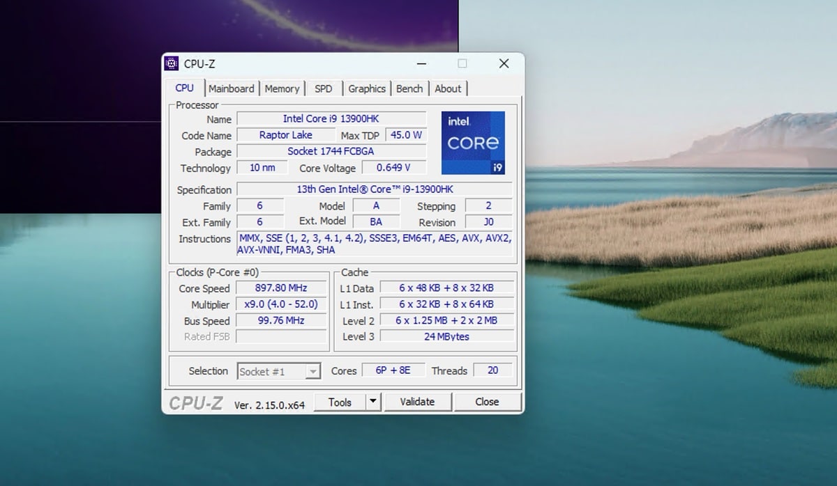Image resolution: width=837 pixels, height=486 pixels.
Task: Go to the Graphics tab
Action: pyautogui.click(x=367, y=88)
